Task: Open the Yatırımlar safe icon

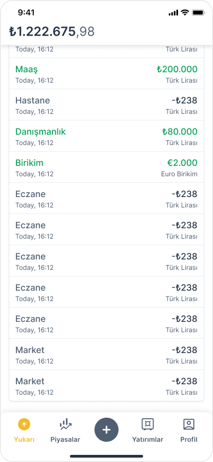Action: coord(147,424)
